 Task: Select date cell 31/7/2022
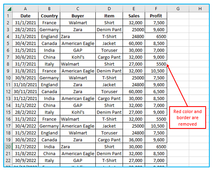[26, 147]
